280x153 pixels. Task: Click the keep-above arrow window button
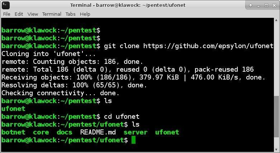pyautogui.click(x=251, y=5)
